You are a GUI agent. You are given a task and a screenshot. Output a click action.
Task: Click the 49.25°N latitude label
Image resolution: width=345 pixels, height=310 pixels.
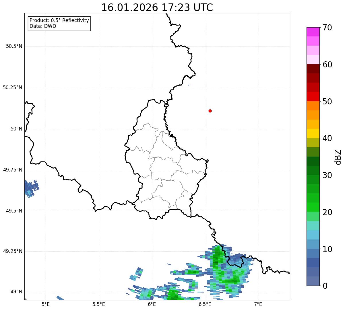click(x=13, y=251)
